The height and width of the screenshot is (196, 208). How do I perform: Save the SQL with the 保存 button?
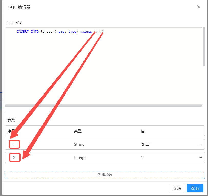click(195, 188)
